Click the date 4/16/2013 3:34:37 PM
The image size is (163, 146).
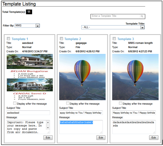pos(35,51)
